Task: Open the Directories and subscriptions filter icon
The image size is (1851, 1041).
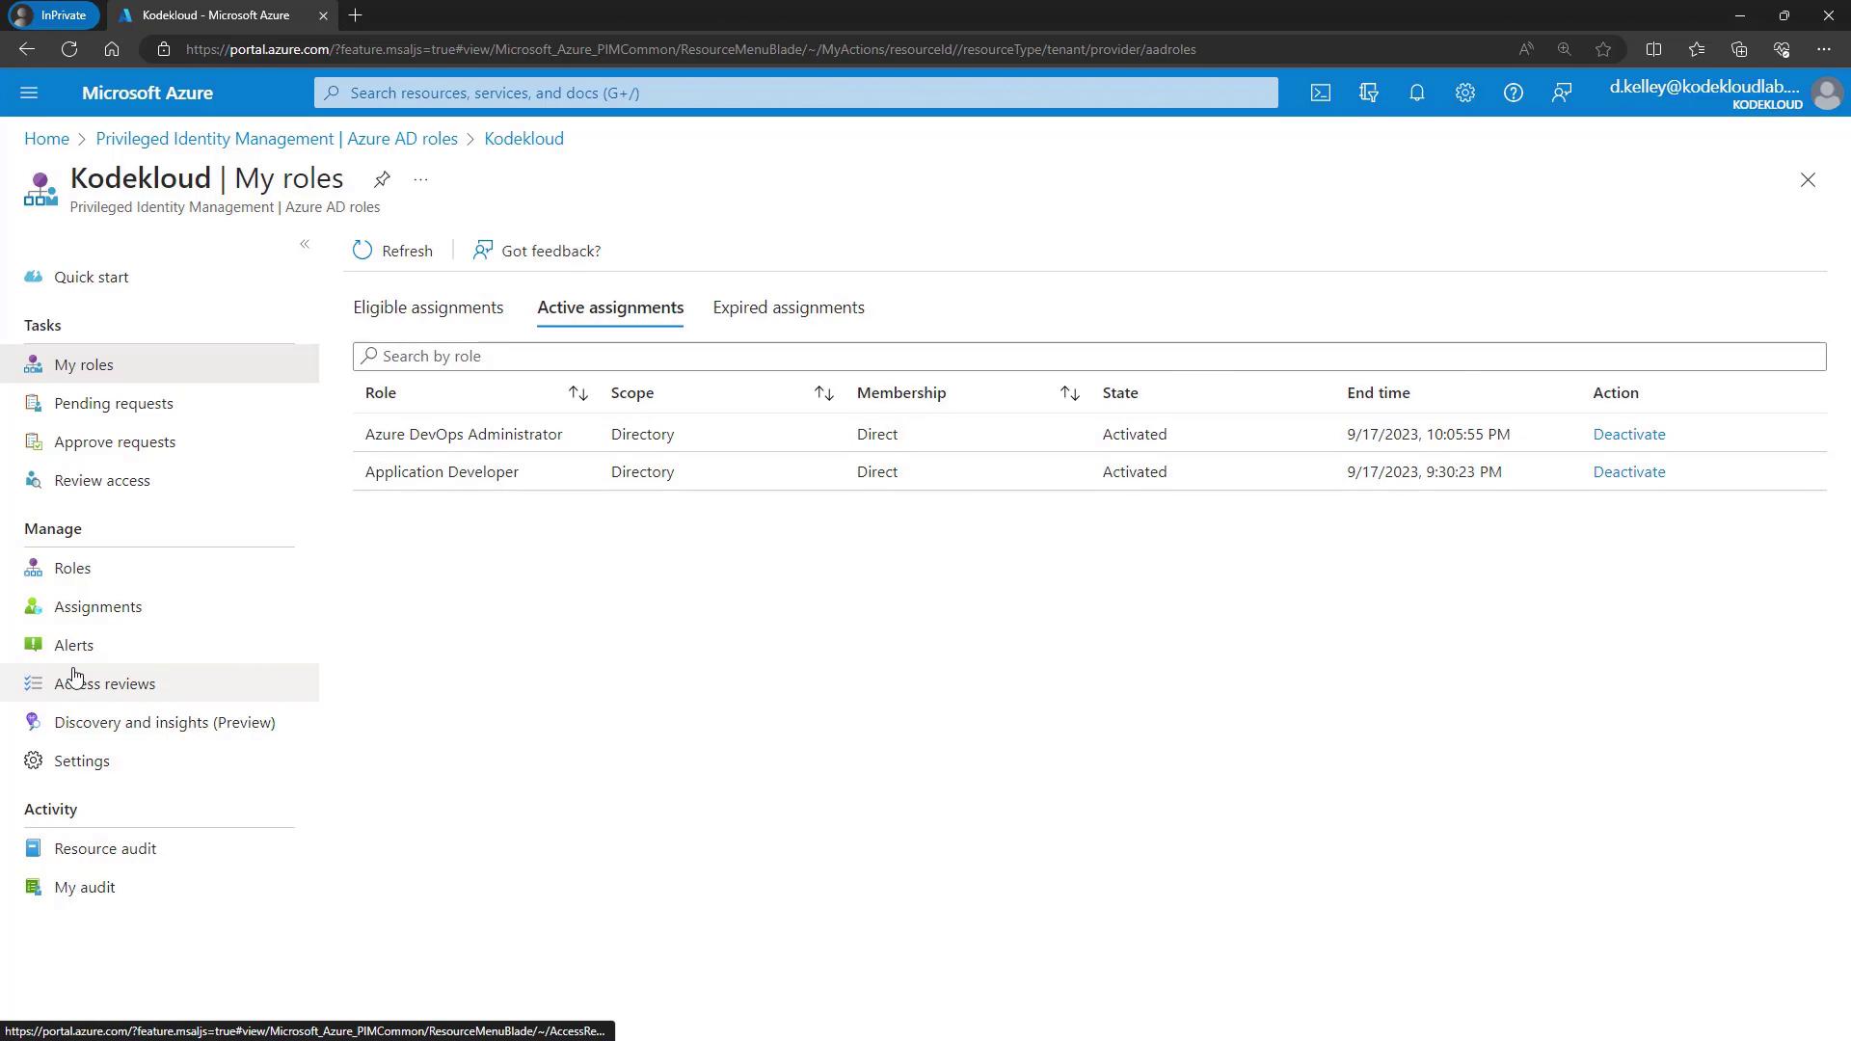Action: (1368, 93)
